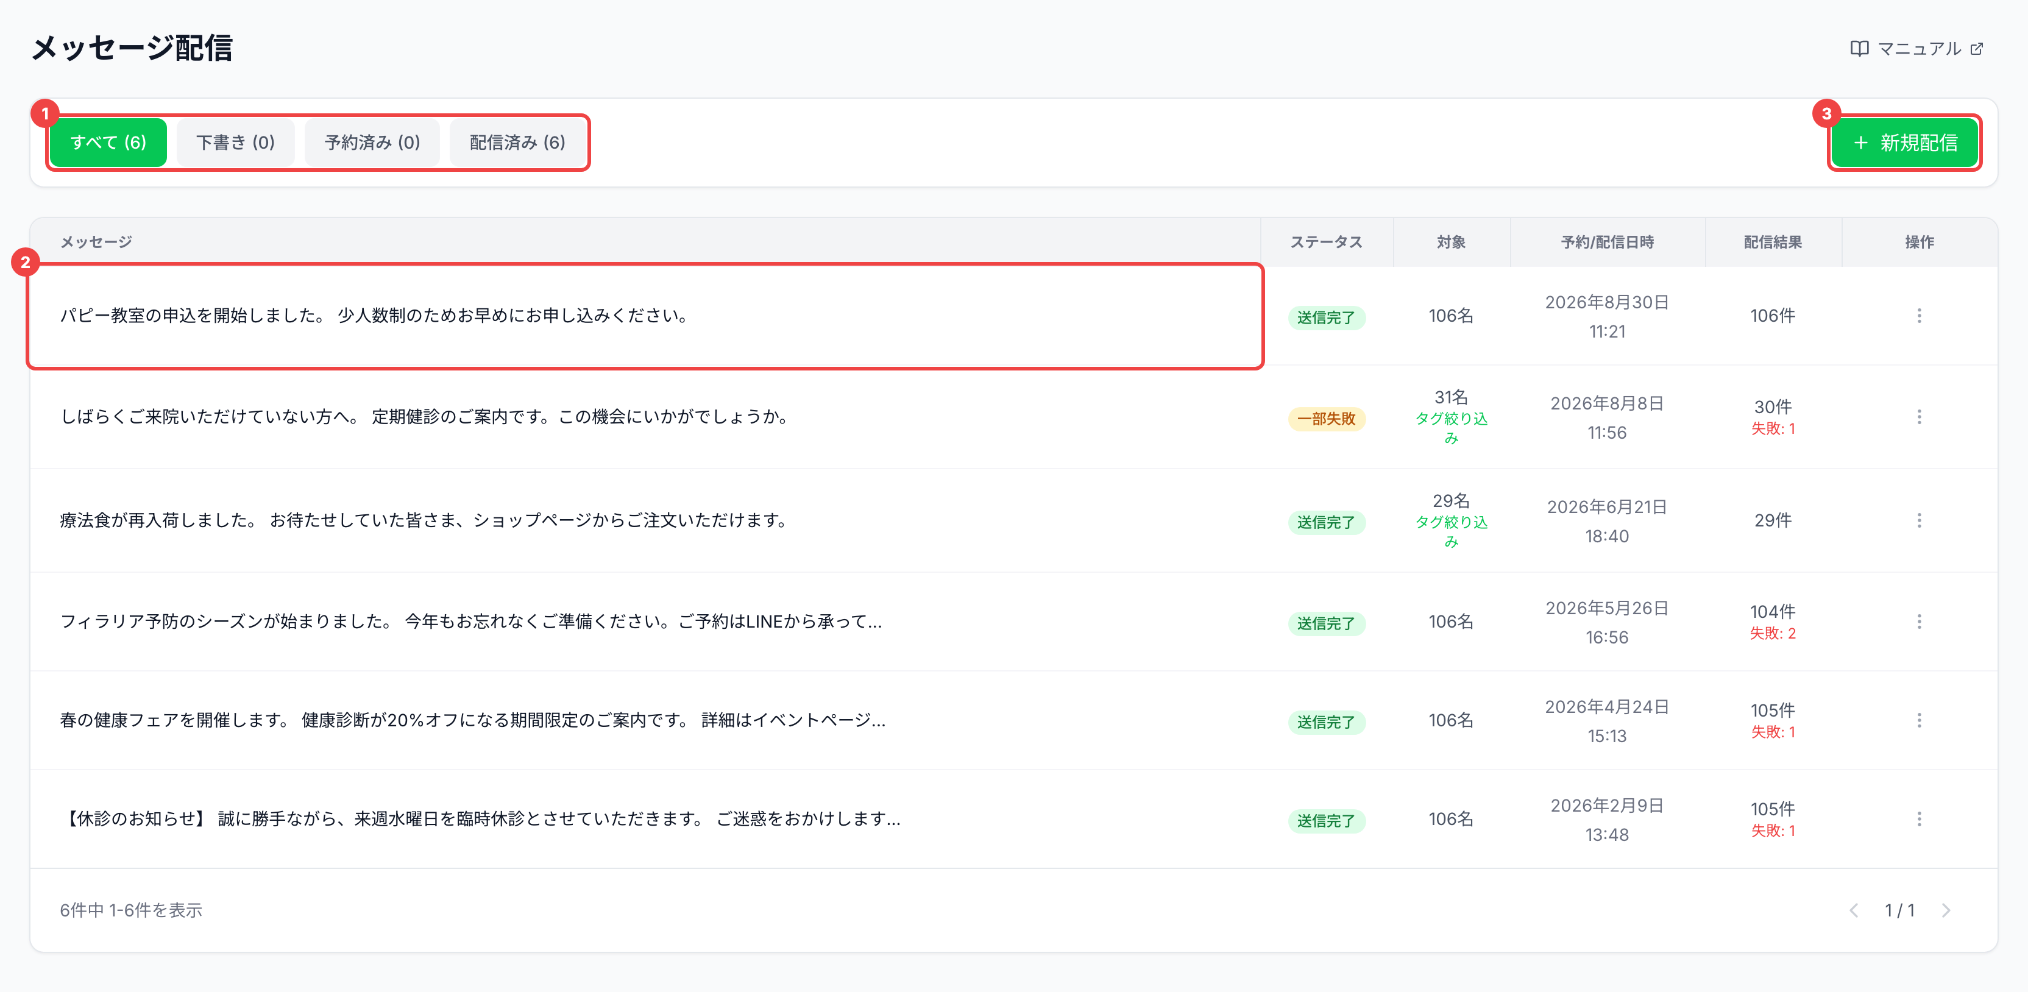This screenshot has height=992, width=2028.
Task: Select the すべて (6) tab
Action: click(x=108, y=143)
